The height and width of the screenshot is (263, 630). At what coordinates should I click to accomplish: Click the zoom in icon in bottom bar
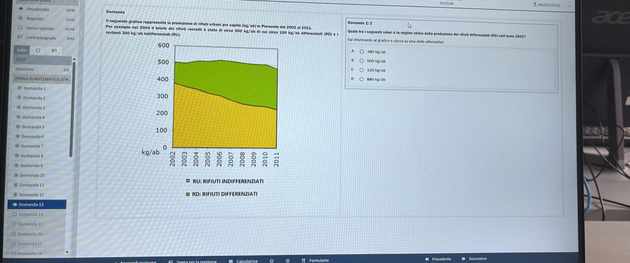click(288, 260)
